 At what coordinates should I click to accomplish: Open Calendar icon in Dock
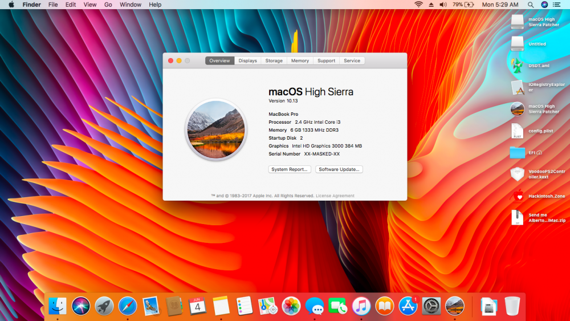click(x=197, y=306)
